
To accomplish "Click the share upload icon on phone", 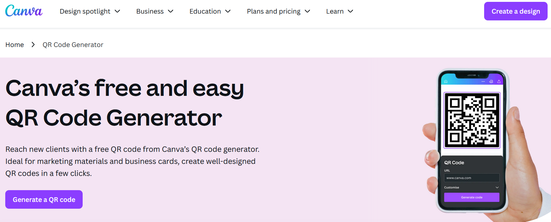I will pos(499,82).
